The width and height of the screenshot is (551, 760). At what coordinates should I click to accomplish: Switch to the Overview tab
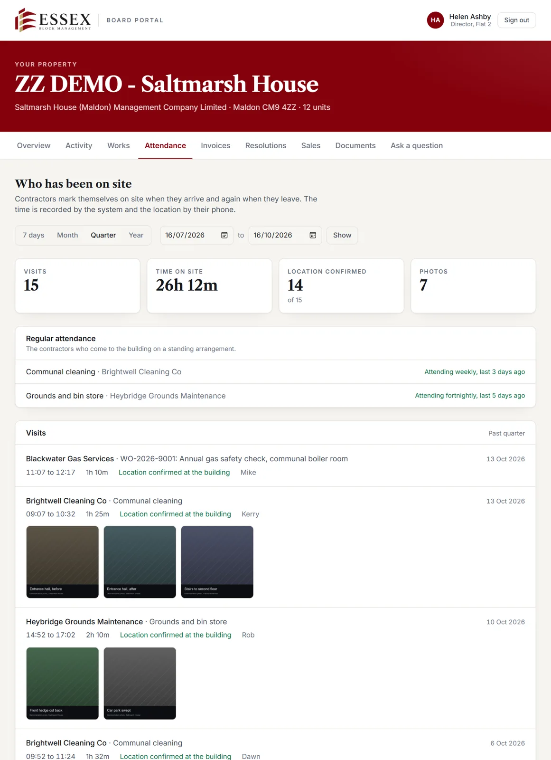(34, 145)
